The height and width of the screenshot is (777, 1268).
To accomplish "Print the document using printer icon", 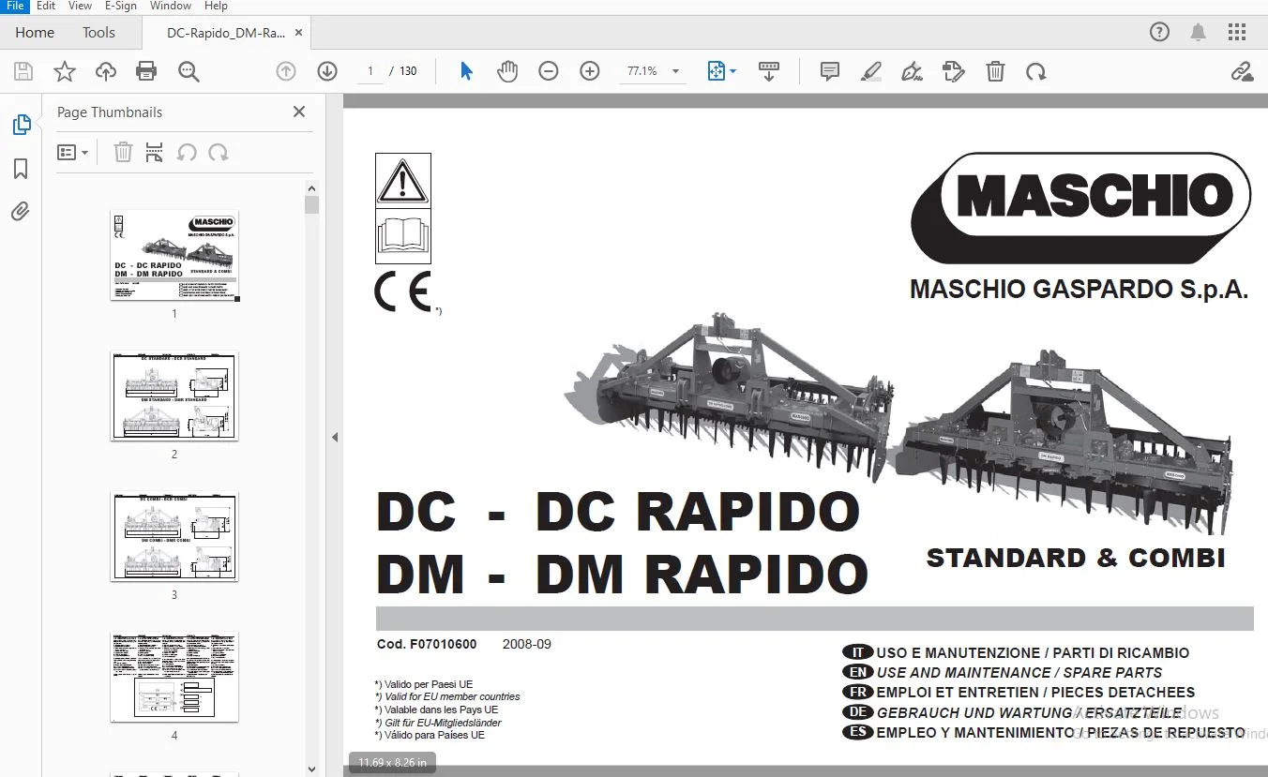I will [146, 71].
